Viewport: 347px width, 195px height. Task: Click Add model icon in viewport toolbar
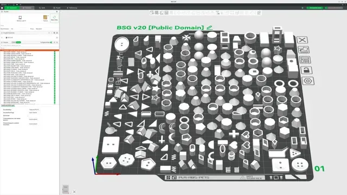pyautogui.click(x=152, y=12)
